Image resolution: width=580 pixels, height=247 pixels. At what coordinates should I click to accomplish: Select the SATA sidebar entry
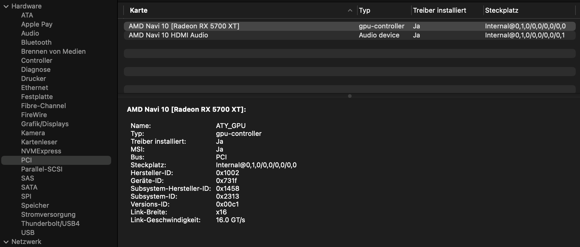(29, 188)
